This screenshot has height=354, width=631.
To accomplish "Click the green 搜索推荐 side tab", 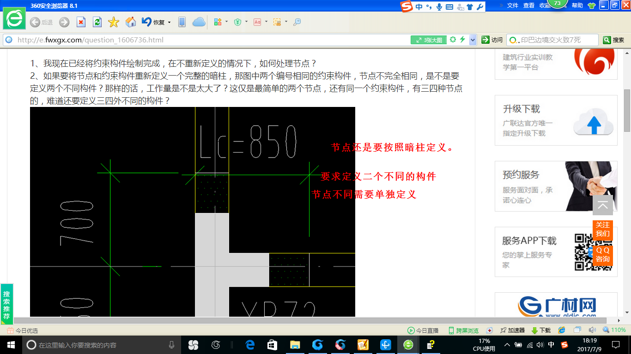I will (x=6, y=304).
